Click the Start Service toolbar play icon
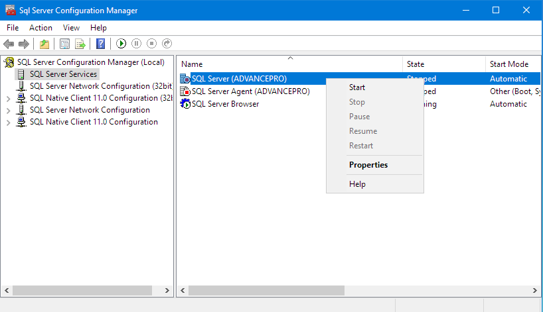The width and height of the screenshot is (543, 312). click(x=121, y=44)
